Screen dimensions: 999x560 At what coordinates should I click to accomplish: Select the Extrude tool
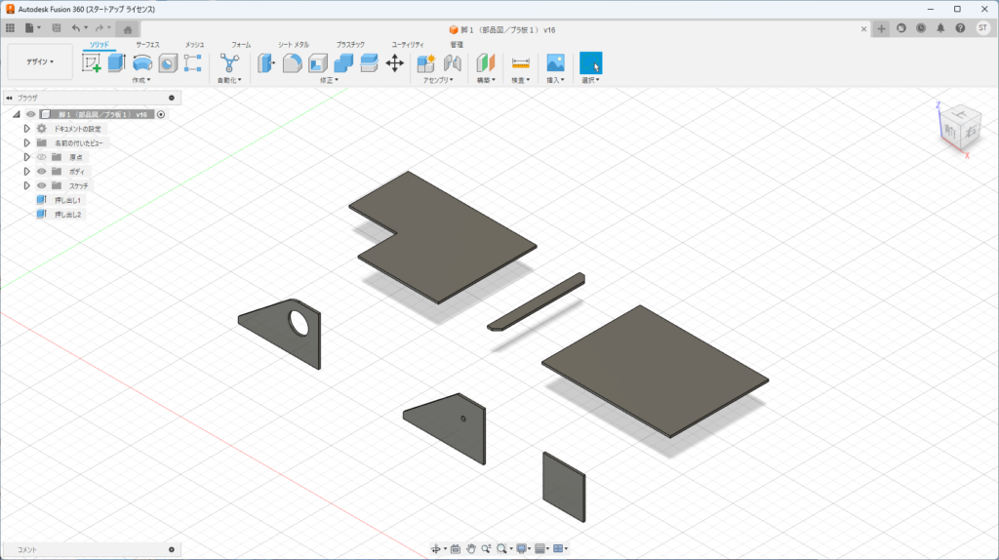[117, 63]
